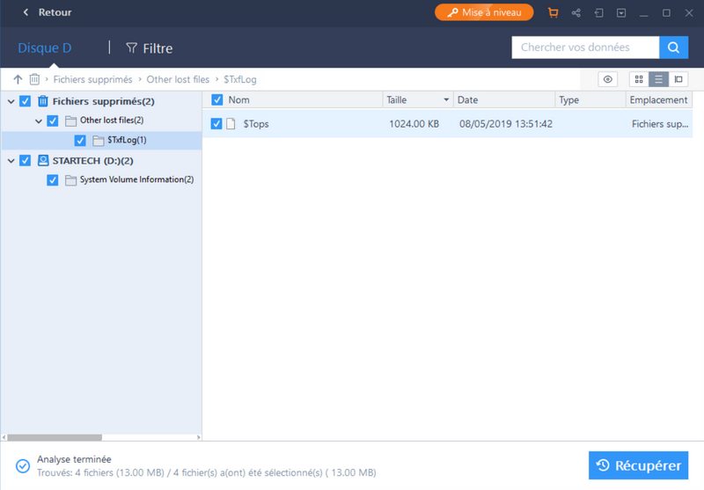
Task: Open the shopping cart icon
Action: pyautogui.click(x=554, y=12)
